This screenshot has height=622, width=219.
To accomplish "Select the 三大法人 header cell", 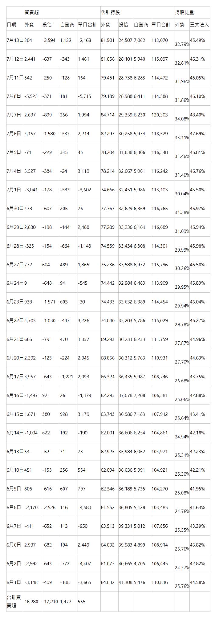I will click(x=200, y=25).
